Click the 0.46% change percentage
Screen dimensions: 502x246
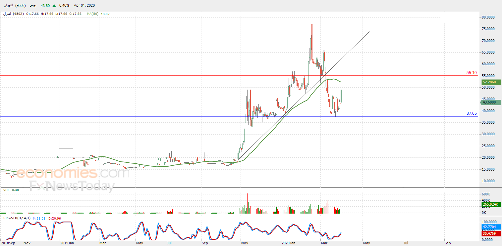point(64,6)
